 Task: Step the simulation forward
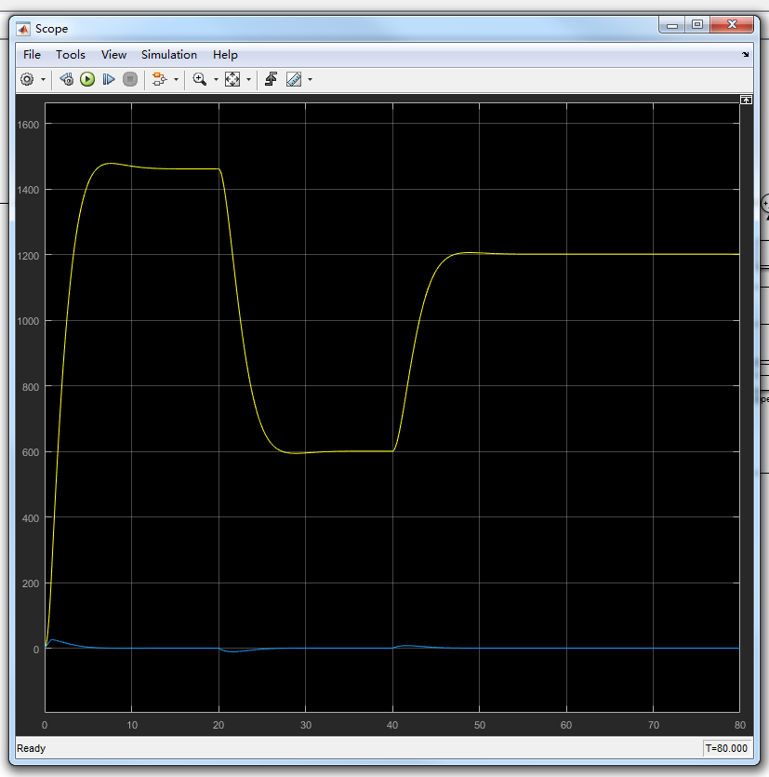(x=109, y=79)
